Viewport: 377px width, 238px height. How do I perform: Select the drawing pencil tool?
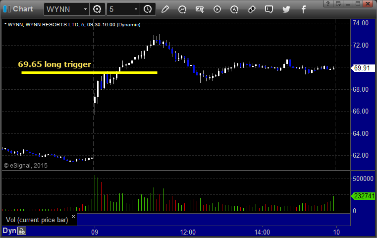click(165, 9)
